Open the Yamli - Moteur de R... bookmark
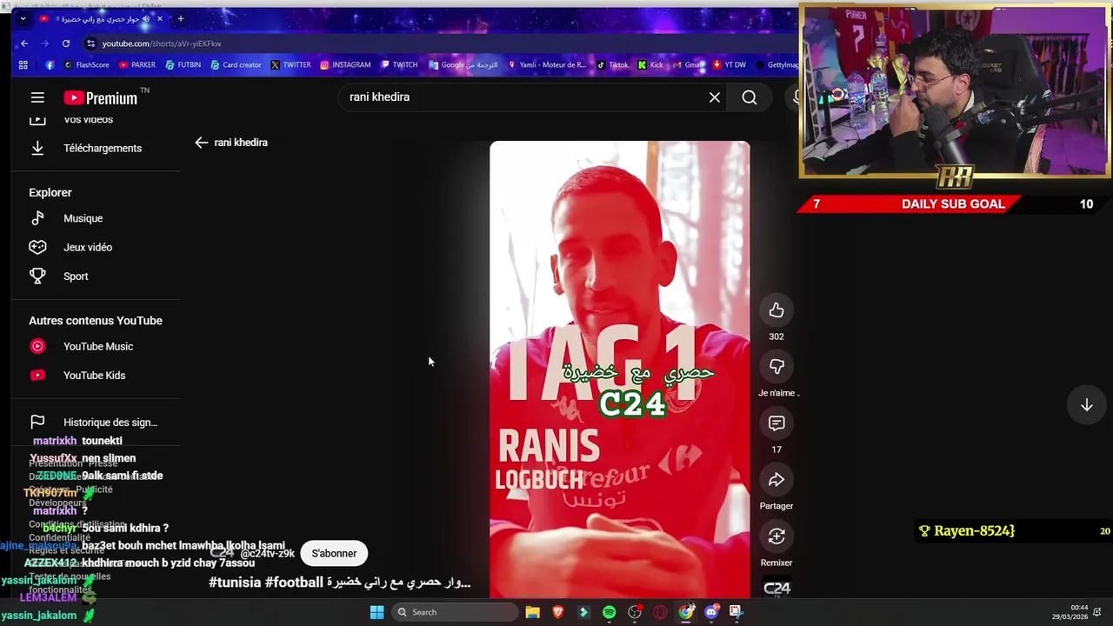1113x626 pixels. 547,64
